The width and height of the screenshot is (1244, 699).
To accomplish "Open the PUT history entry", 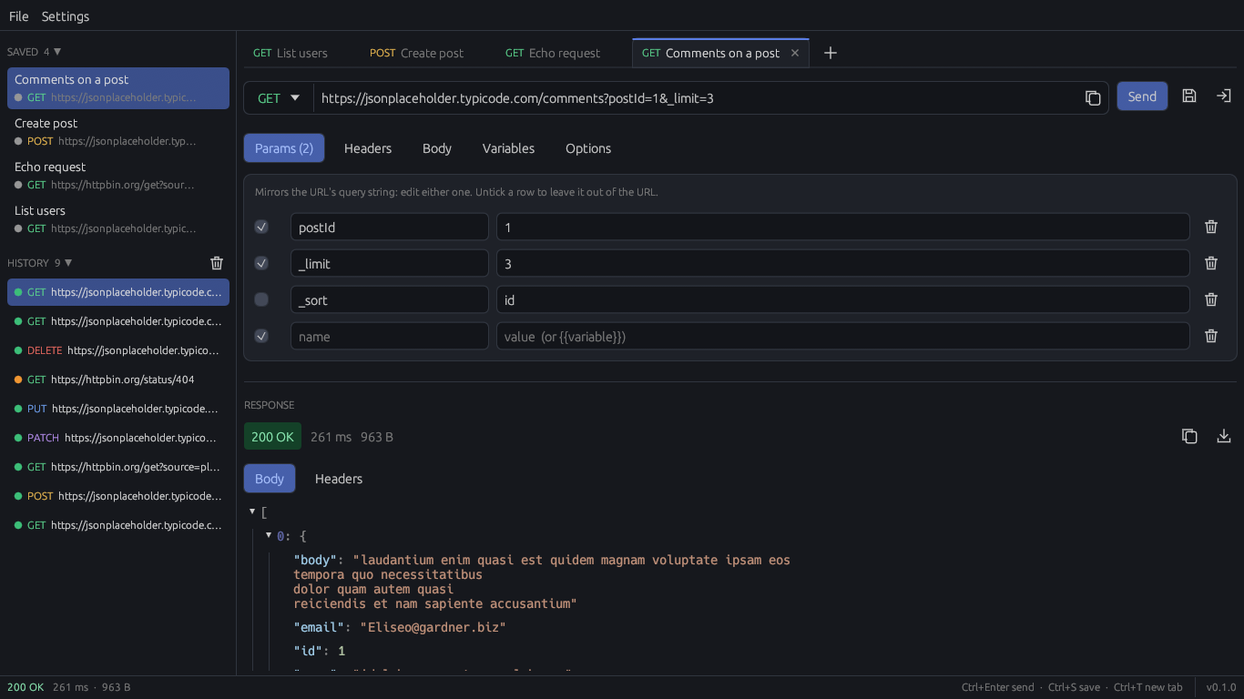I will click(x=118, y=409).
